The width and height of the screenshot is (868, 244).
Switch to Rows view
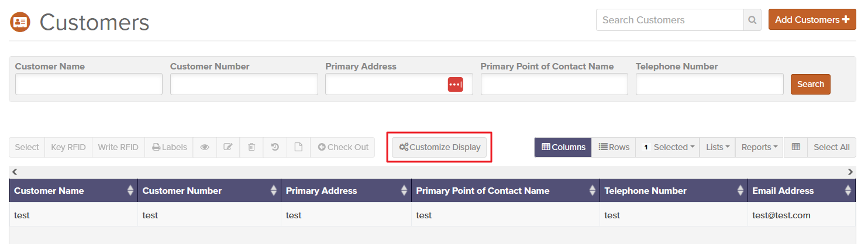614,147
